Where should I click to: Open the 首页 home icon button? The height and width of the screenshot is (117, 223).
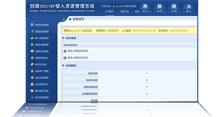point(145,8)
